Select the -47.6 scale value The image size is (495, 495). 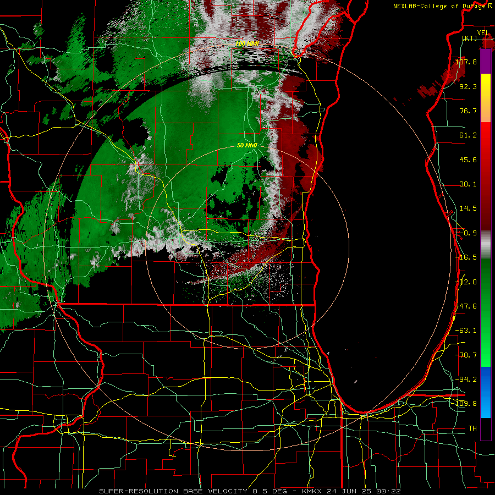(466, 306)
